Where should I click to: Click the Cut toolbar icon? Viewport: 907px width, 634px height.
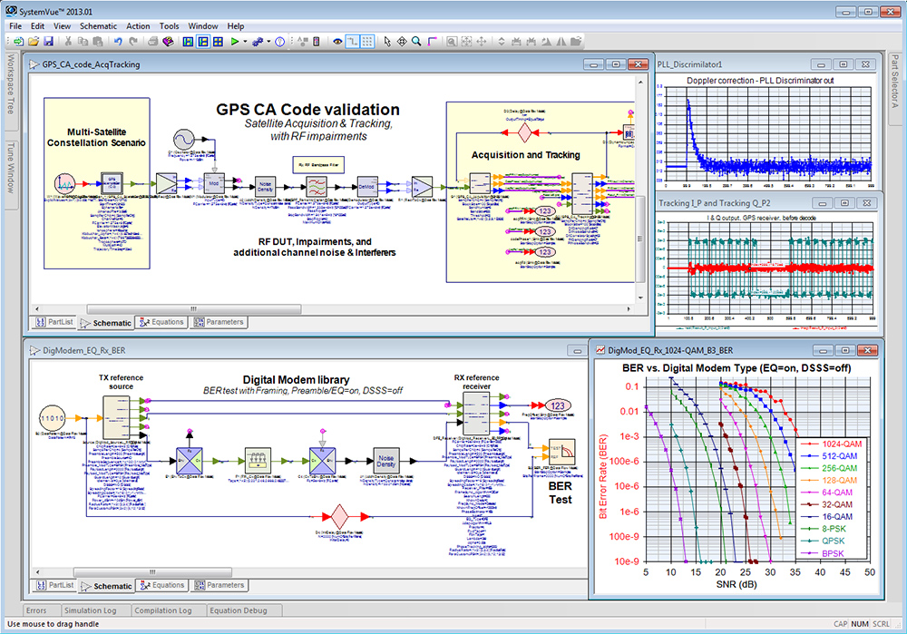point(70,41)
